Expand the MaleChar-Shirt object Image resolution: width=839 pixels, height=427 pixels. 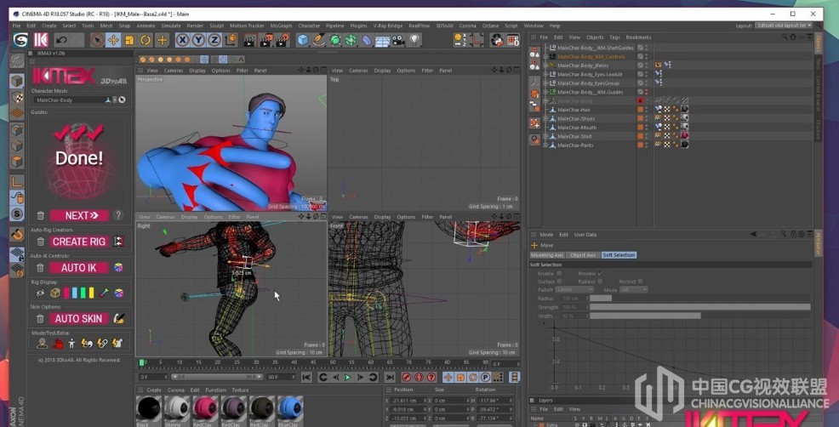pos(545,136)
